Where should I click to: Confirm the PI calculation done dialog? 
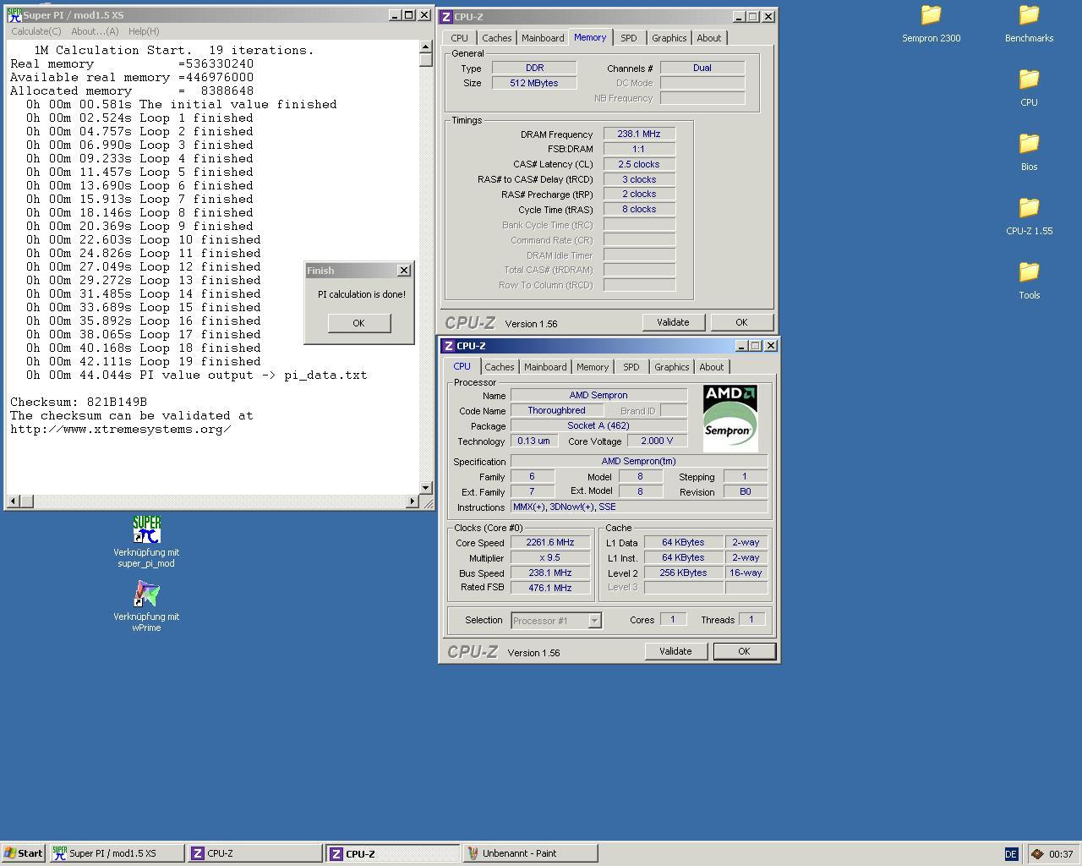(359, 323)
